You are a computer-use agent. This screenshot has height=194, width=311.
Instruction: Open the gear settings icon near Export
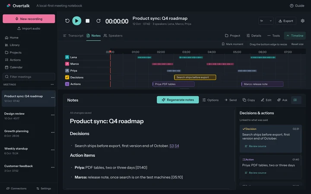[302, 21]
